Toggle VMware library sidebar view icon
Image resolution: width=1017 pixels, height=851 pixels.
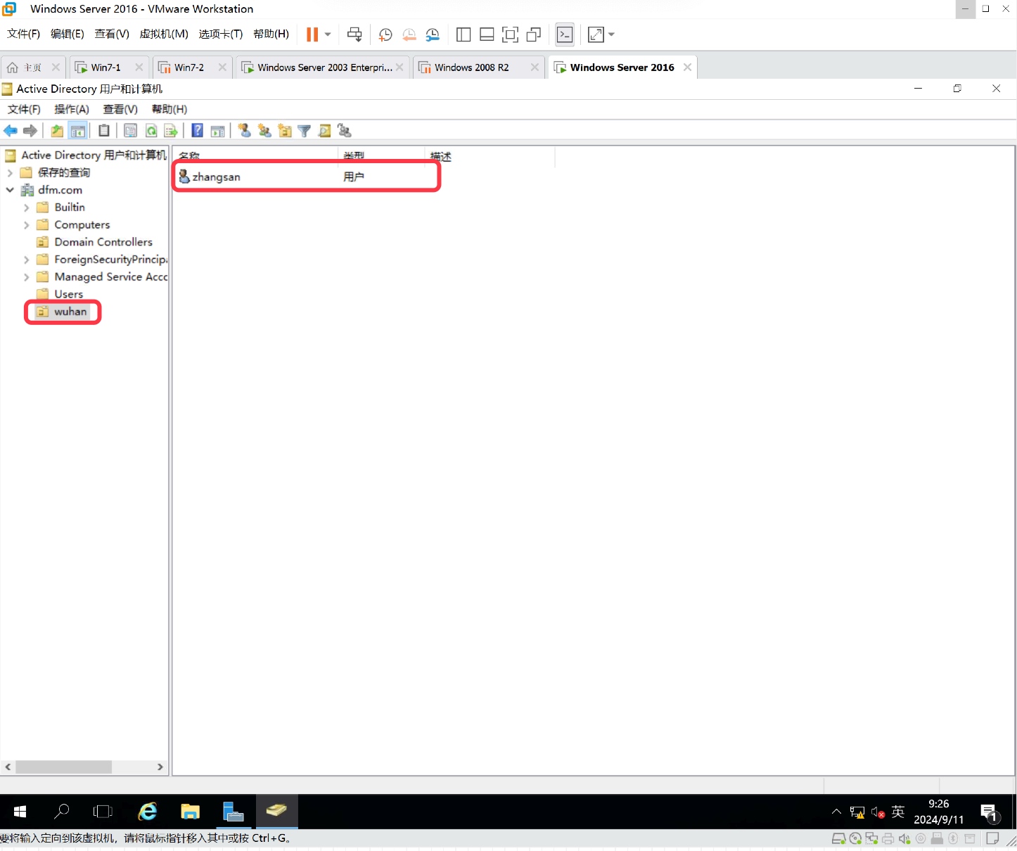[x=463, y=34]
